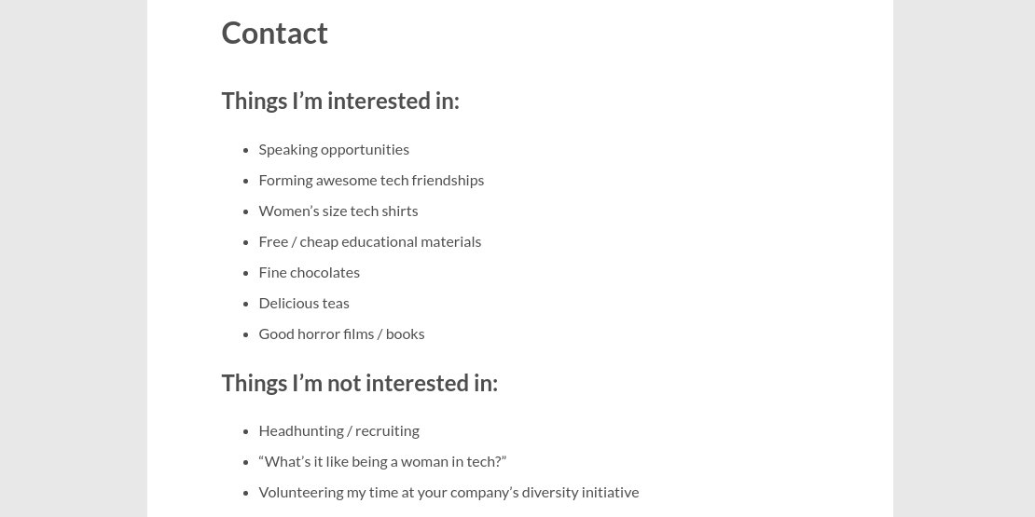The image size is (1035, 517).
Task: Click the word 'recruiting' in the list
Action: point(387,431)
